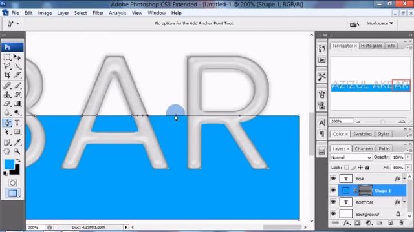Screen dimensions: 414x232
Task: Hide the Background layer
Action: pos(333,213)
